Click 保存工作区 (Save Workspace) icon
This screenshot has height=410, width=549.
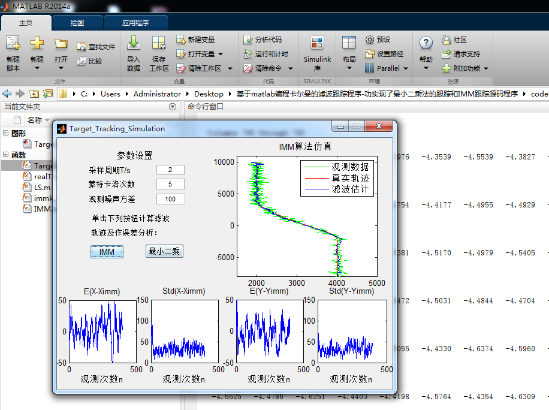click(159, 43)
